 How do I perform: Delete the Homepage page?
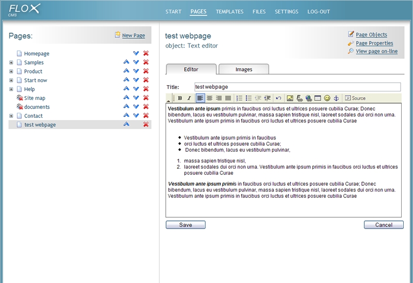pyautogui.click(x=146, y=53)
